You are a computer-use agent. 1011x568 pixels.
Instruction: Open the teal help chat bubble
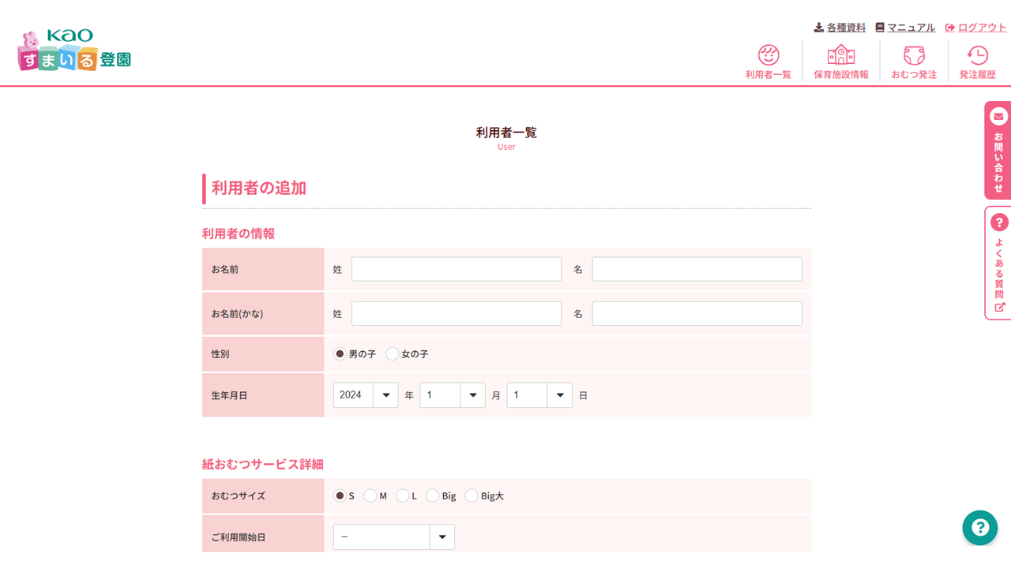click(980, 528)
